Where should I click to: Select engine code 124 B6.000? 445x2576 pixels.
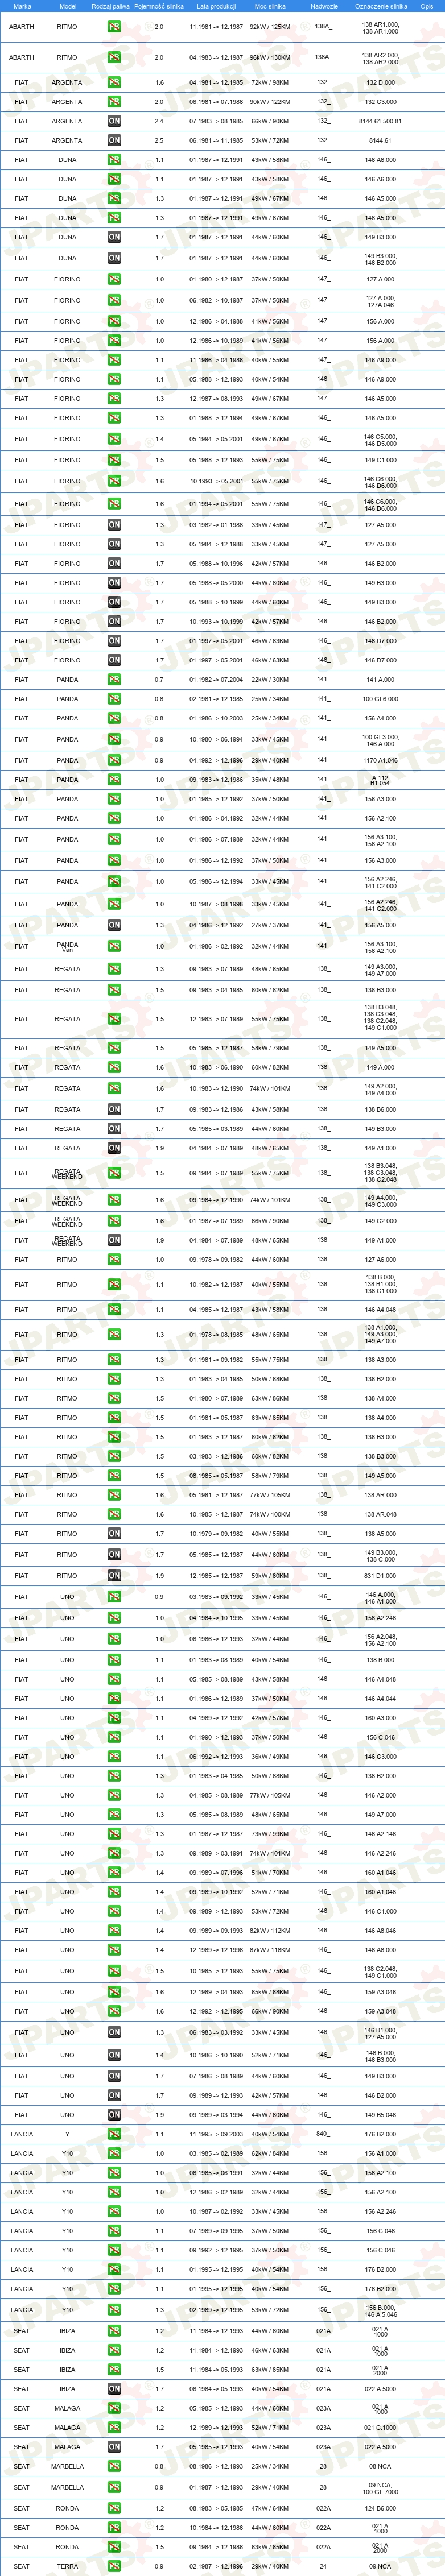pos(380,2509)
